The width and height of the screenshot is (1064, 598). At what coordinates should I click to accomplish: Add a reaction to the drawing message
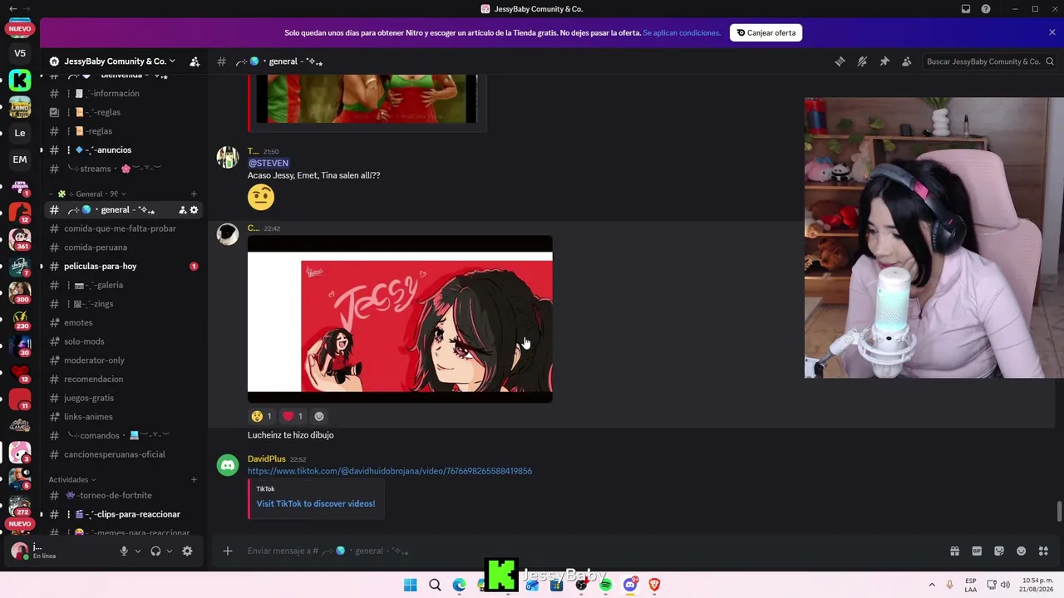[319, 416]
